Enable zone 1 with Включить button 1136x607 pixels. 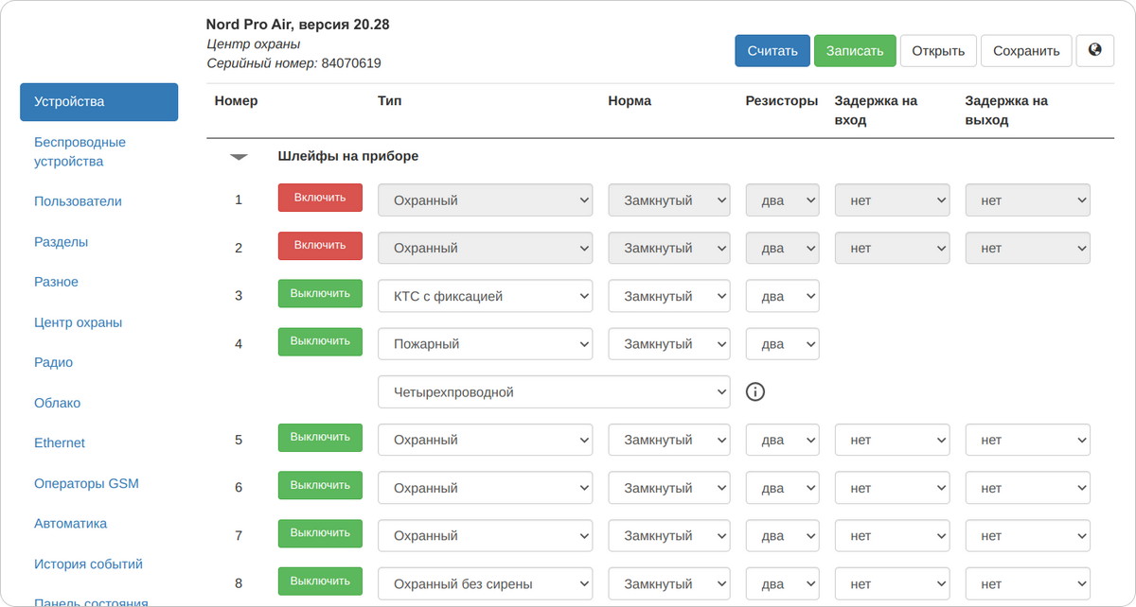click(320, 199)
